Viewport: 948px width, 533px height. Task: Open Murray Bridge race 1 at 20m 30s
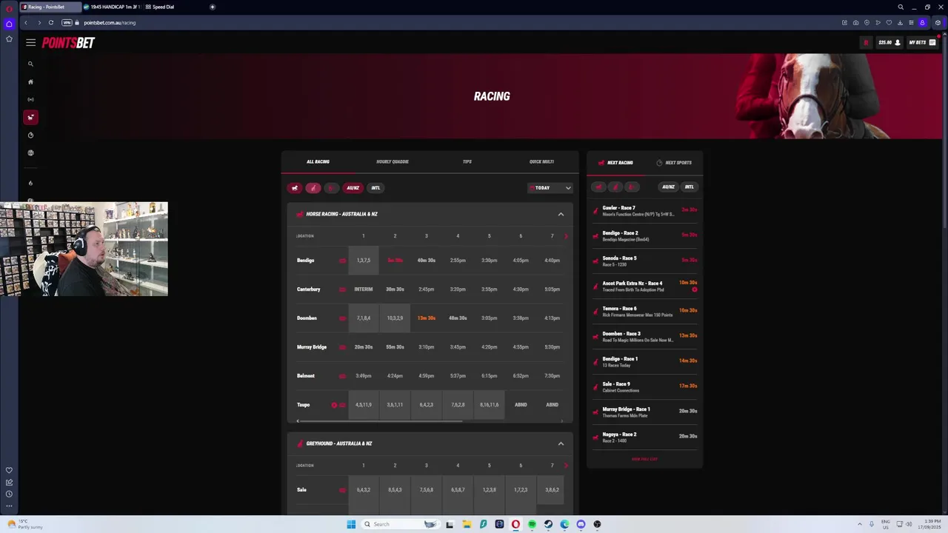pyautogui.click(x=363, y=347)
